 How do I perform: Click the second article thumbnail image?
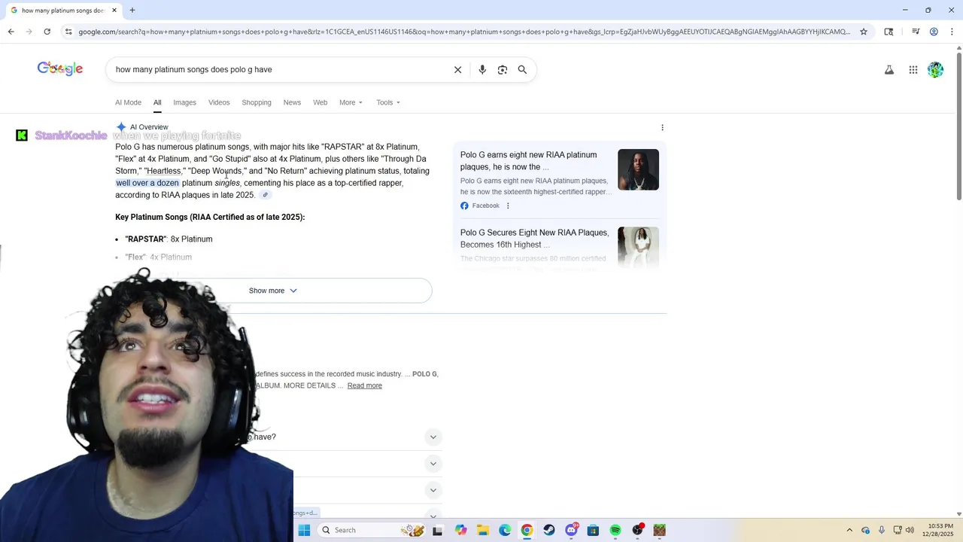pos(638,247)
